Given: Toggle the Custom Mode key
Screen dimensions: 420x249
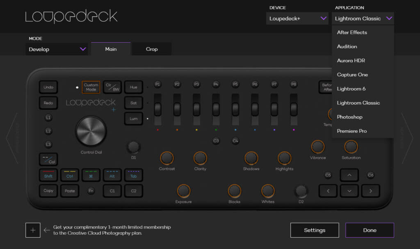Looking at the screenshot, I should pyautogui.click(x=91, y=87).
